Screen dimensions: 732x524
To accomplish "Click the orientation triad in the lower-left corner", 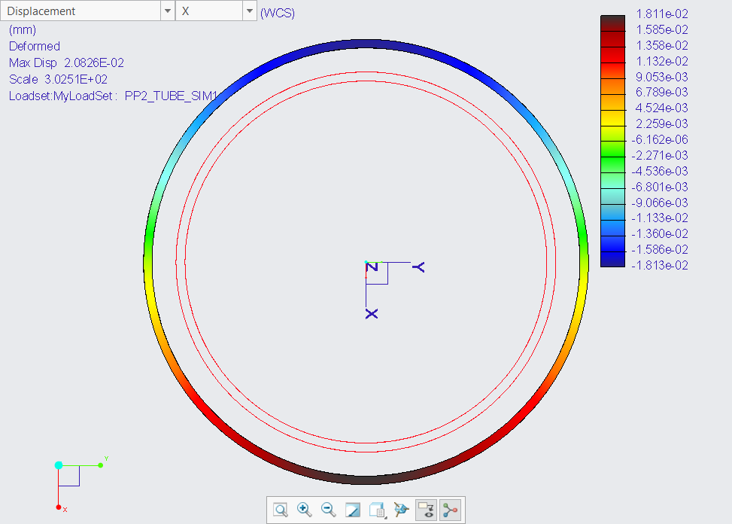I will click(68, 475).
